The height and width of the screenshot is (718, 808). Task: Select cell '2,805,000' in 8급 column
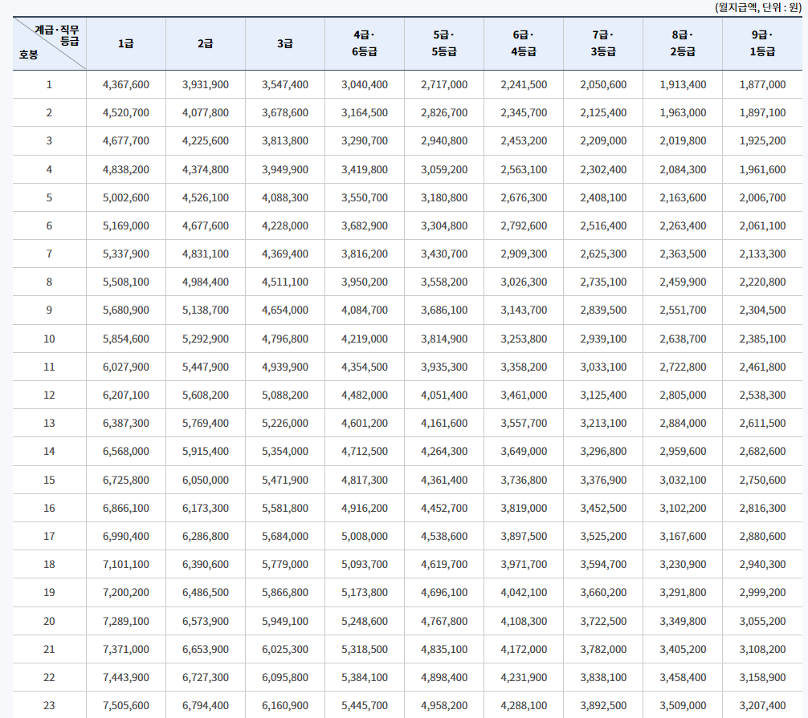683,395
